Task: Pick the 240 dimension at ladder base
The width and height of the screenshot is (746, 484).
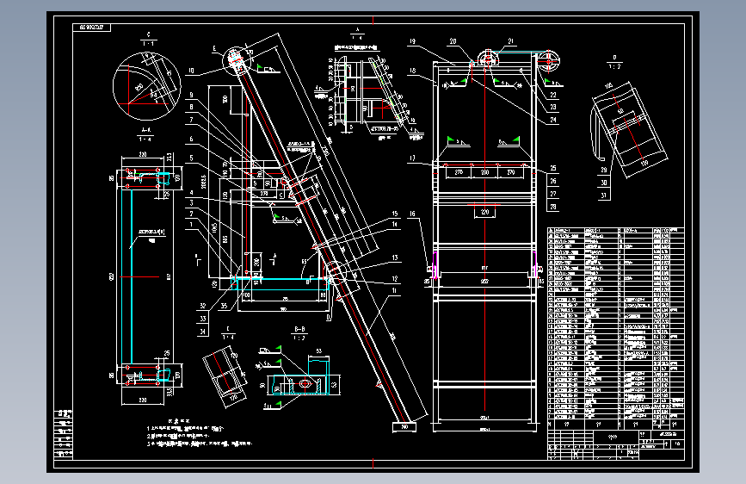Action: pyautogui.click(x=404, y=427)
